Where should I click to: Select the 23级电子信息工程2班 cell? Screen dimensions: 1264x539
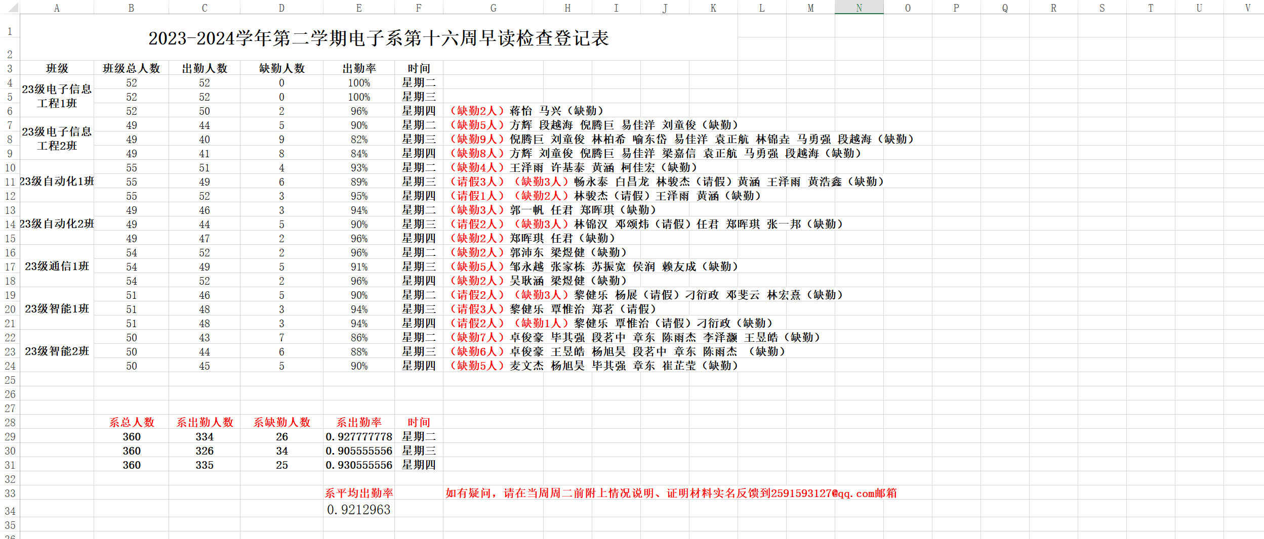point(57,139)
